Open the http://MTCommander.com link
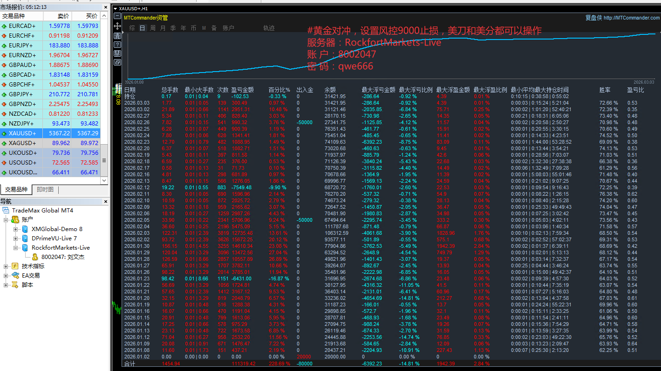The image size is (661, 371). (632, 18)
